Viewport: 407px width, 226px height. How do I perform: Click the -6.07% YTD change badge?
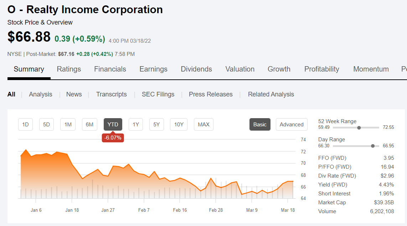[x=113, y=138]
